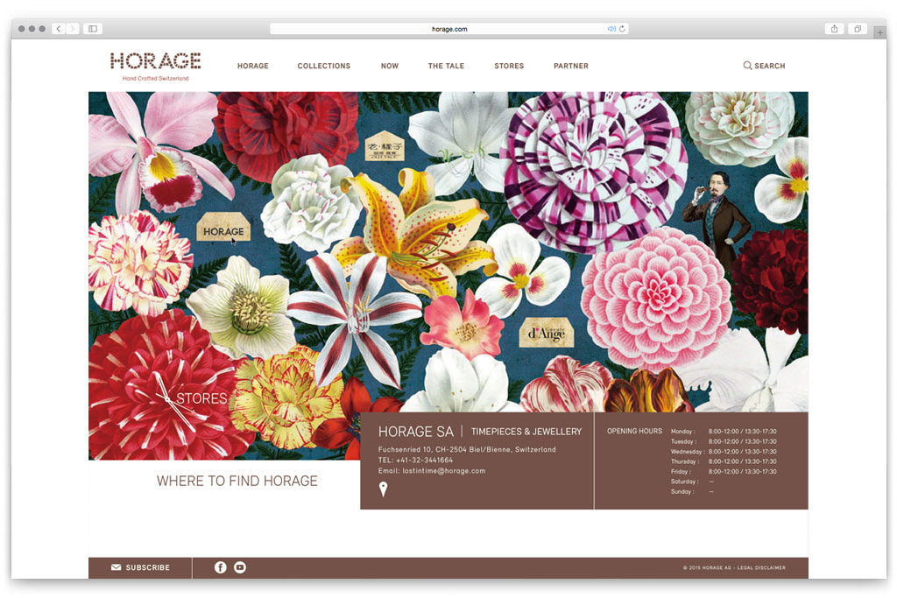The height and width of the screenshot is (598, 897).
Task: Click the lostintime@horage.com email link
Action: pyautogui.click(x=444, y=471)
